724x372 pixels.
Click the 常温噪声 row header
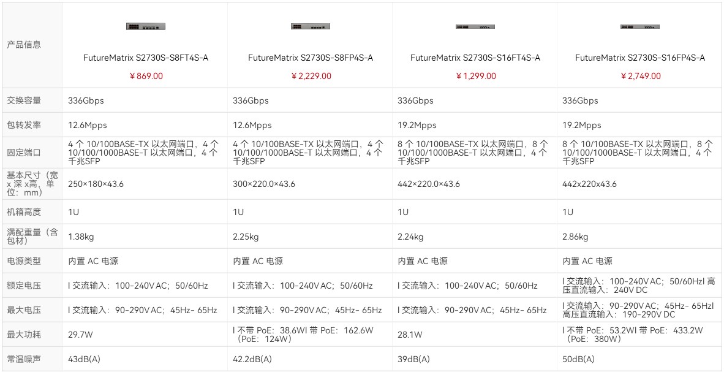tap(24, 359)
